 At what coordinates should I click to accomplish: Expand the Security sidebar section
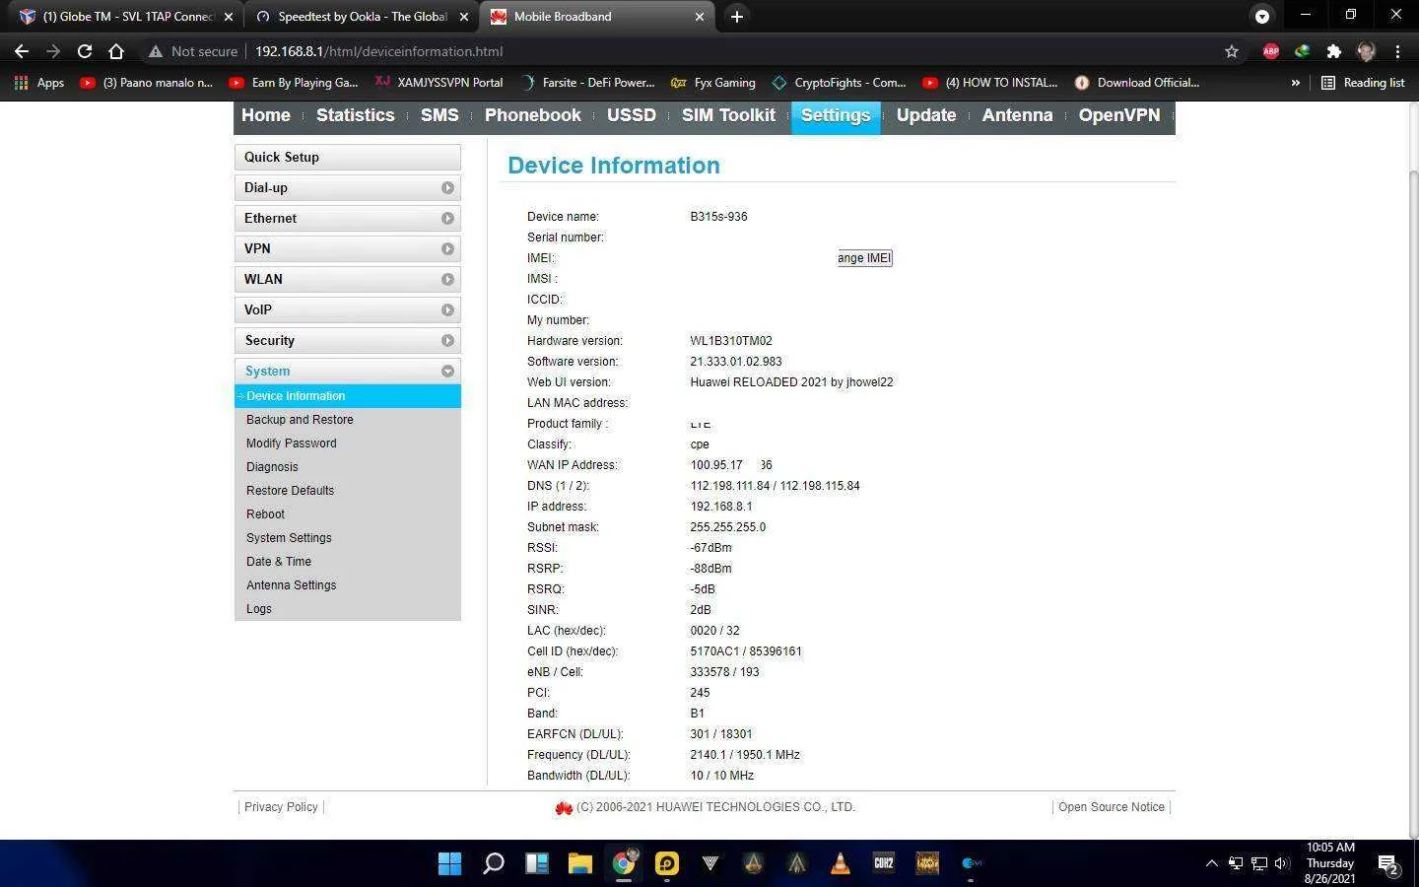(x=348, y=340)
